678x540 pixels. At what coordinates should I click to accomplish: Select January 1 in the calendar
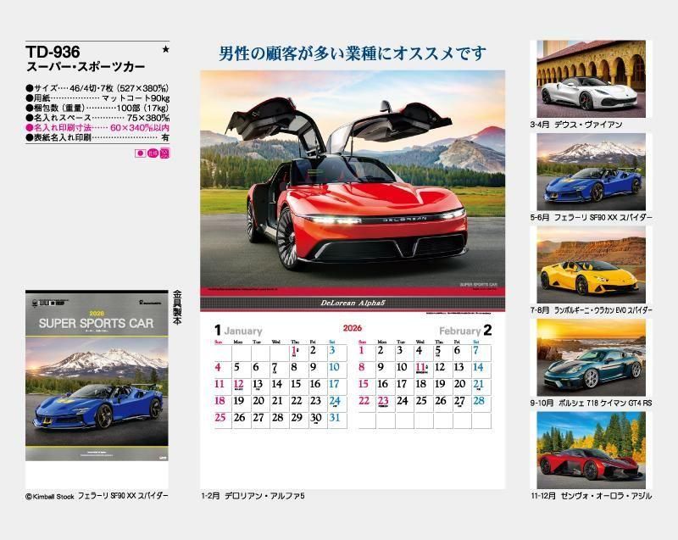tap(294, 351)
